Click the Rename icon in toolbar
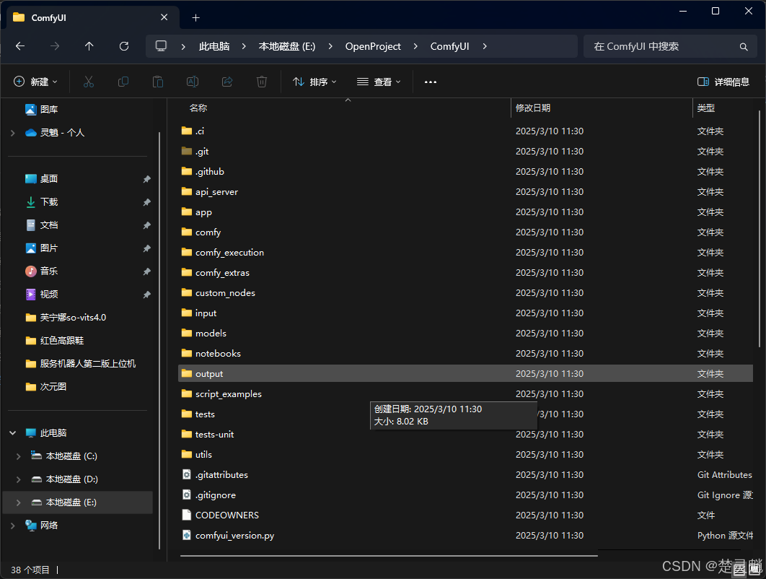The height and width of the screenshot is (579, 766). (193, 82)
